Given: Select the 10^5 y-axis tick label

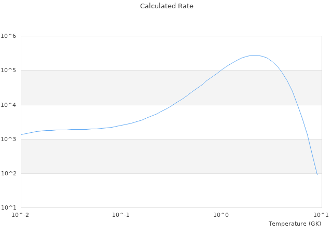Looking at the screenshot, I should [9, 70].
